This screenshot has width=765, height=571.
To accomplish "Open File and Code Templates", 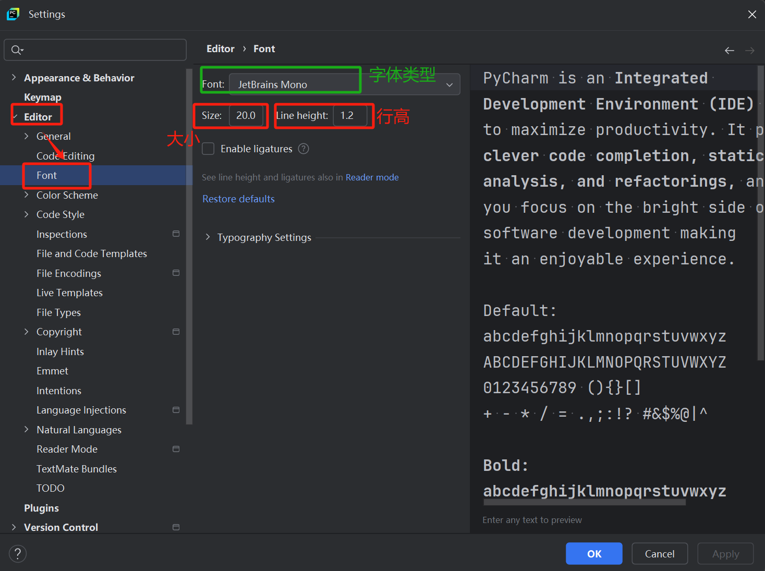I will pyautogui.click(x=92, y=253).
